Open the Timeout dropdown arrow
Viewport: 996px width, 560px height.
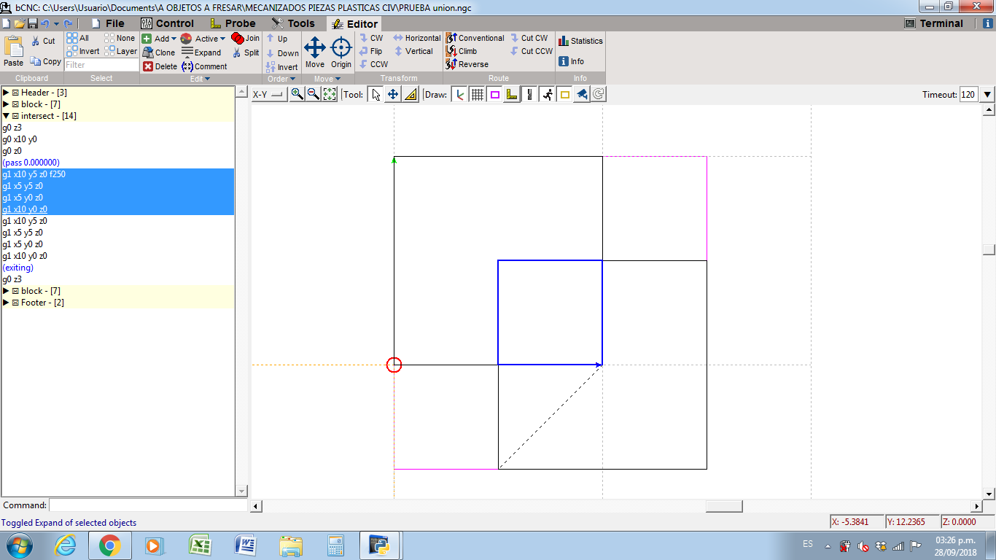[x=987, y=94]
